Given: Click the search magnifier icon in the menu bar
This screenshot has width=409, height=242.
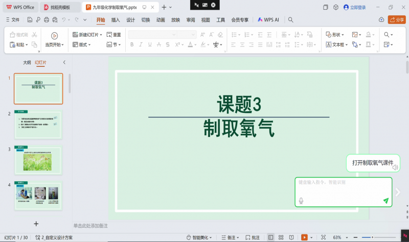Looking at the screenshot, I should (x=290, y=20).
